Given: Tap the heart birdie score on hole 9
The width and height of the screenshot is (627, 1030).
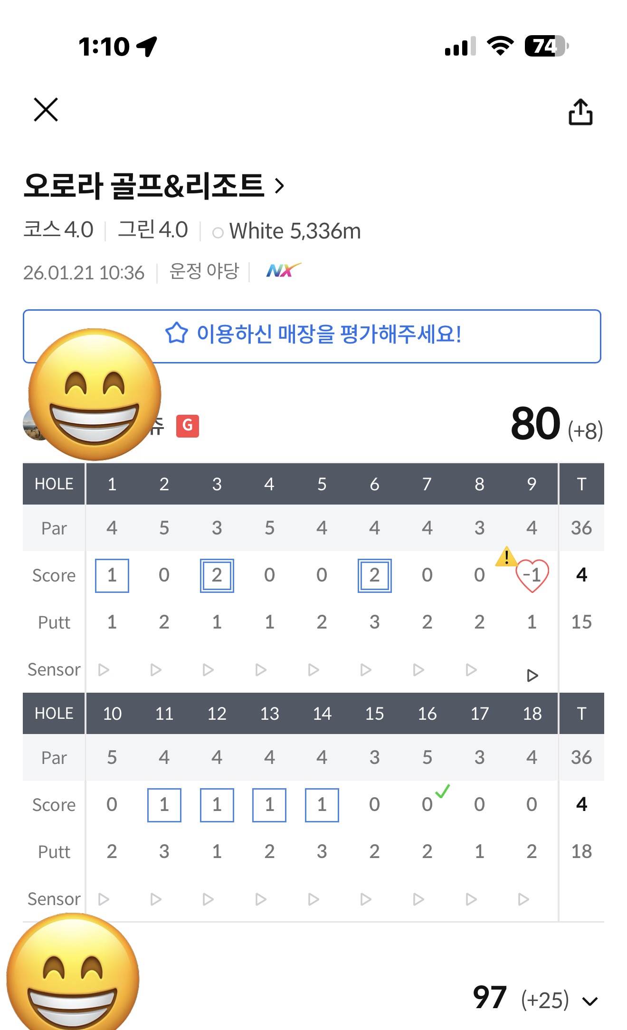Looking at the screenshot, I should click(x=532, y=575).
